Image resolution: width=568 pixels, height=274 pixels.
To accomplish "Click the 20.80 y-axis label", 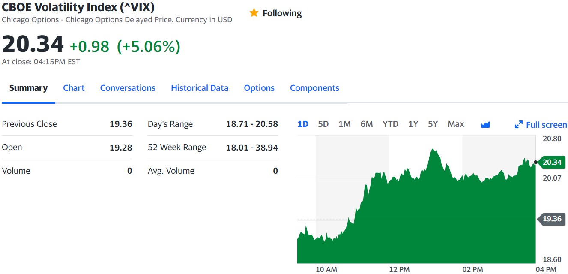I will click(552, 139).
